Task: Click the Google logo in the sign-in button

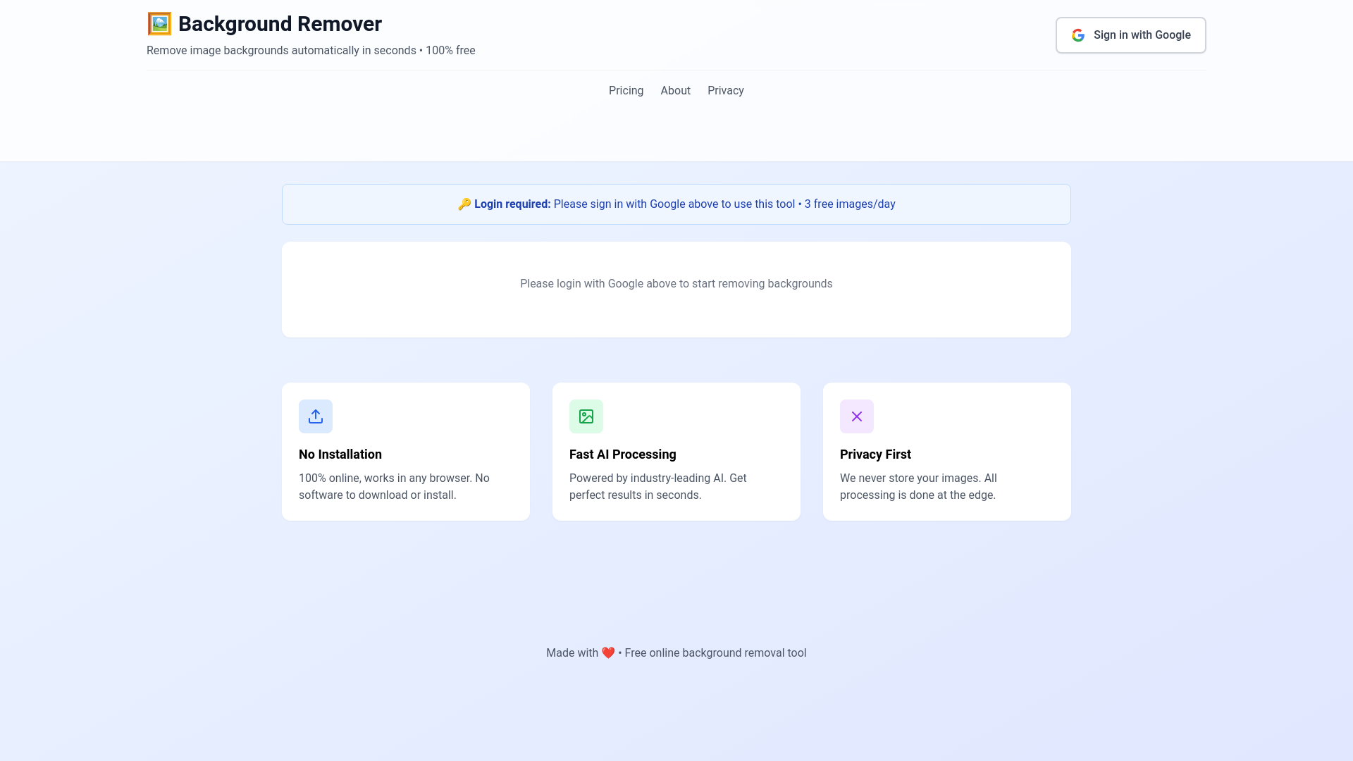Action: (x=1078, y=35)
